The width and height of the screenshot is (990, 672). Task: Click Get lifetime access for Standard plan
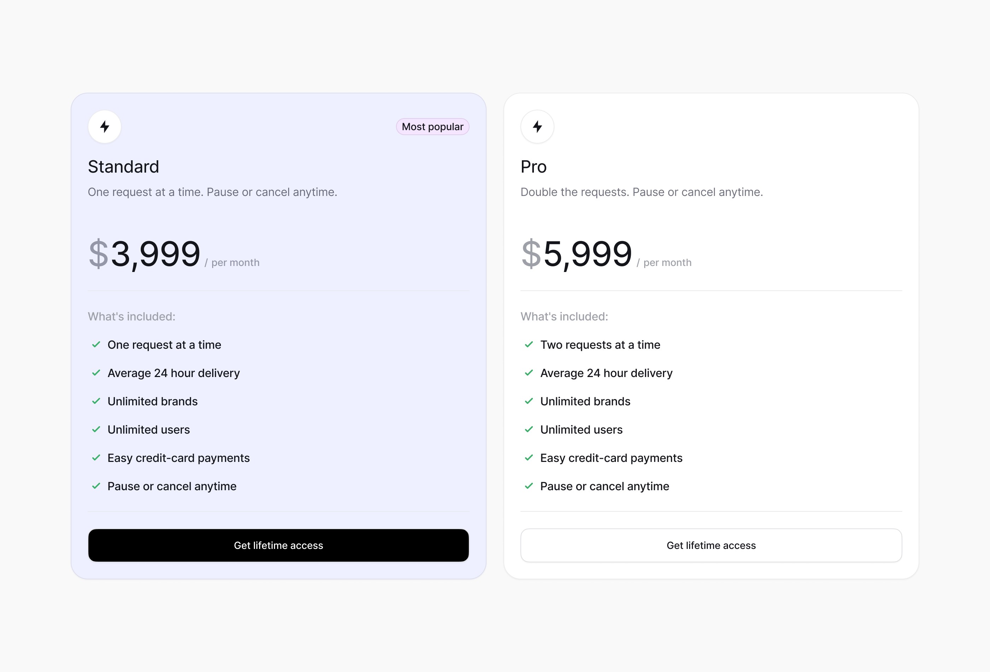[278, 545]
